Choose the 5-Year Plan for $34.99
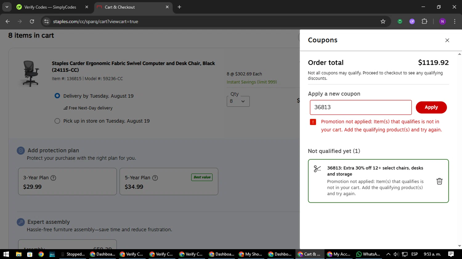 [x=169, y=182]
